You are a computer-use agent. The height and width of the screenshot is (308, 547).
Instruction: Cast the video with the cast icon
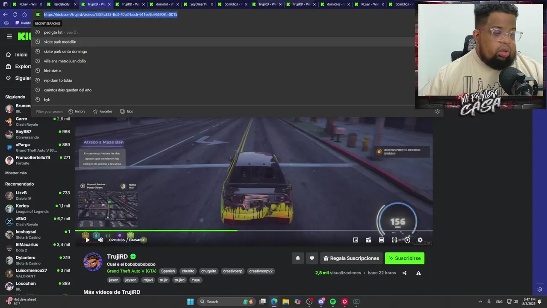pyautogui.click(x=368, y=240)
